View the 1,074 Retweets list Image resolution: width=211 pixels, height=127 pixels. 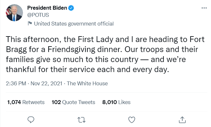pyautogui.click(x=26, y=102)
